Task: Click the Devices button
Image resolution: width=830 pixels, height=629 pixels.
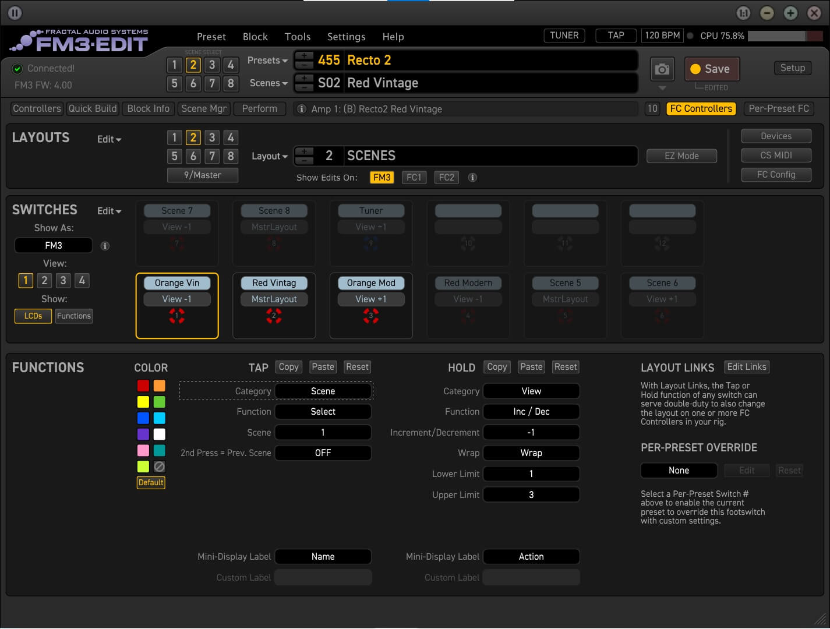Action: pos(776,136)
